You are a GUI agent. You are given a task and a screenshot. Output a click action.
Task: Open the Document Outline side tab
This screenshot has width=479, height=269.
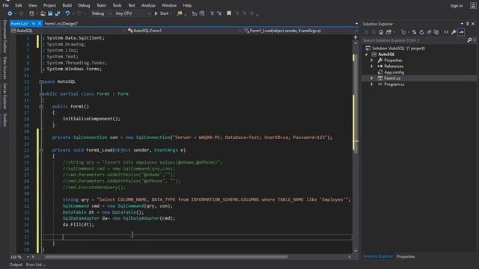pyautogui.click(x=4, y=37)
